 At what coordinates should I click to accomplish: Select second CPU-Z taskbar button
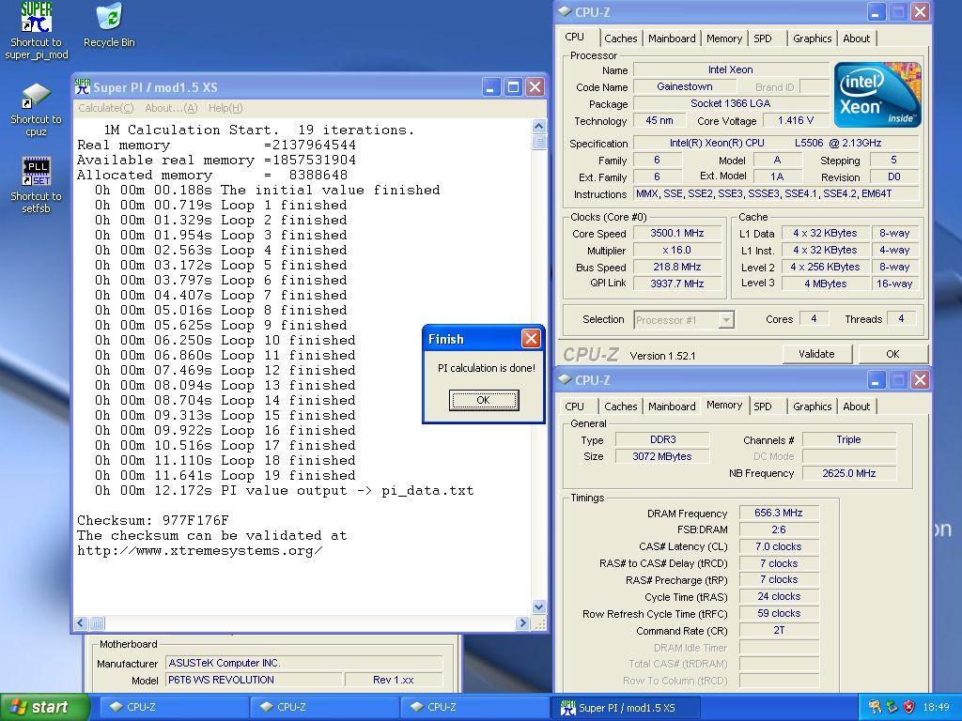(x=323, y=707)
